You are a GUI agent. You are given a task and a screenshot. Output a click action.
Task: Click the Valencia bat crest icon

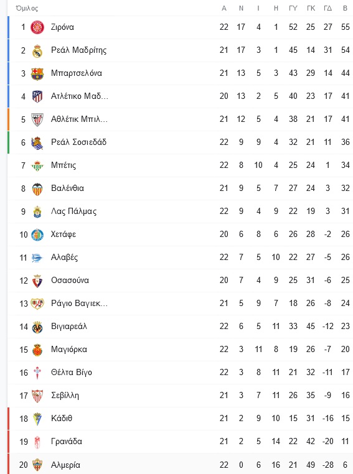click(37, 188)
